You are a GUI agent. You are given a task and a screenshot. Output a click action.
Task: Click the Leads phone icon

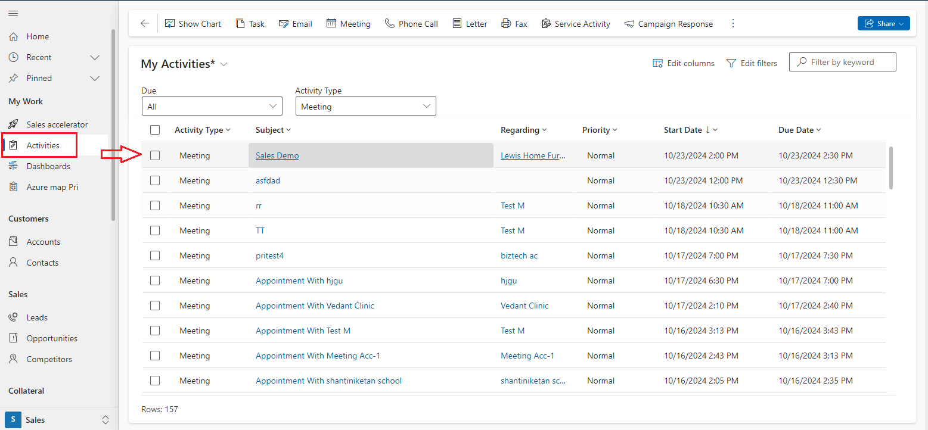[x=14, y=317]
